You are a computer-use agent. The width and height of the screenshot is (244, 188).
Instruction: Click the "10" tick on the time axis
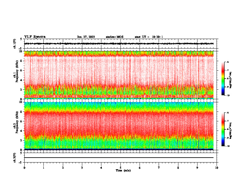pos(217,168)
